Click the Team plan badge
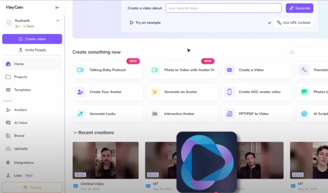 29,26
